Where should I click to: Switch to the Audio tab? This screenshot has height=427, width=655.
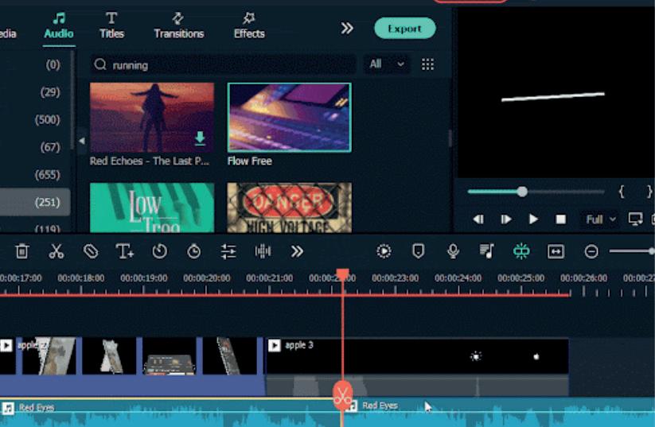point(58,26)
